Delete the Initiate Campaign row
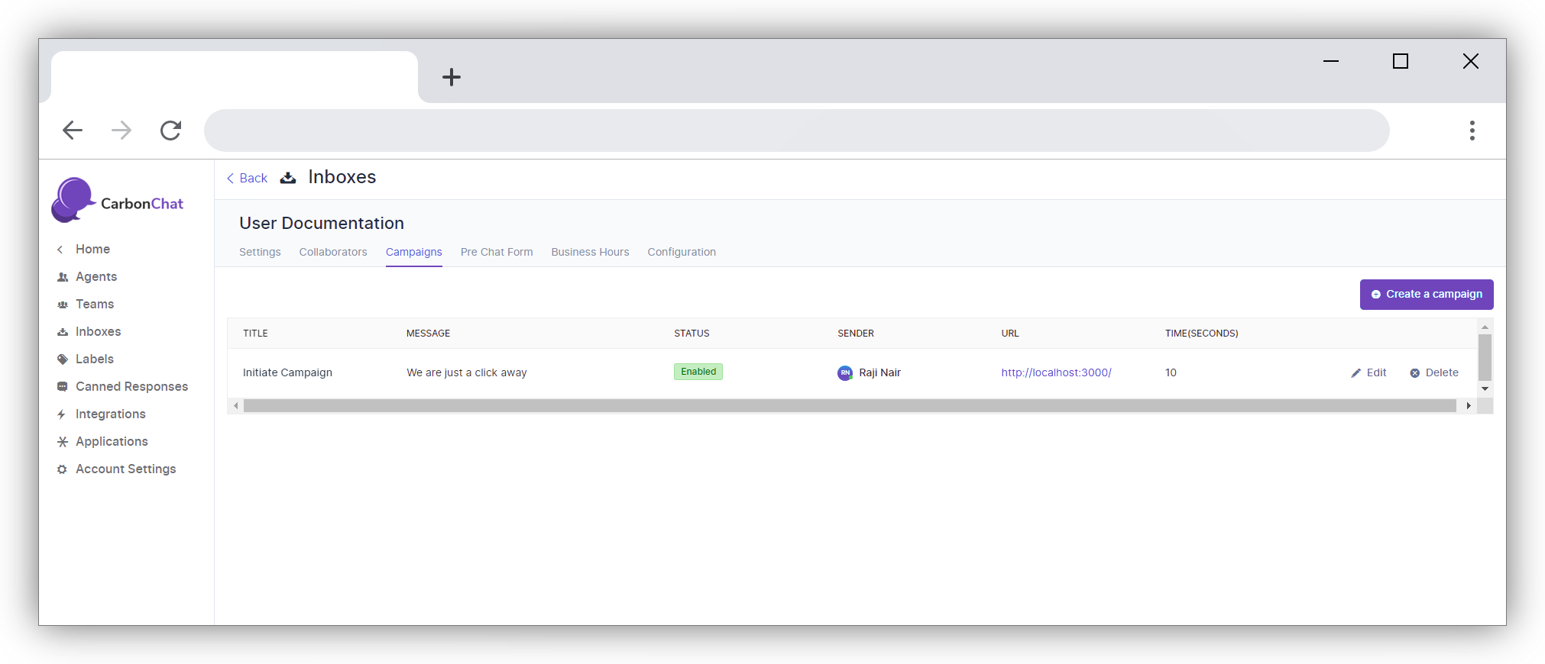The width and height of the screenshot is (1545, 664). point(1434,373)
